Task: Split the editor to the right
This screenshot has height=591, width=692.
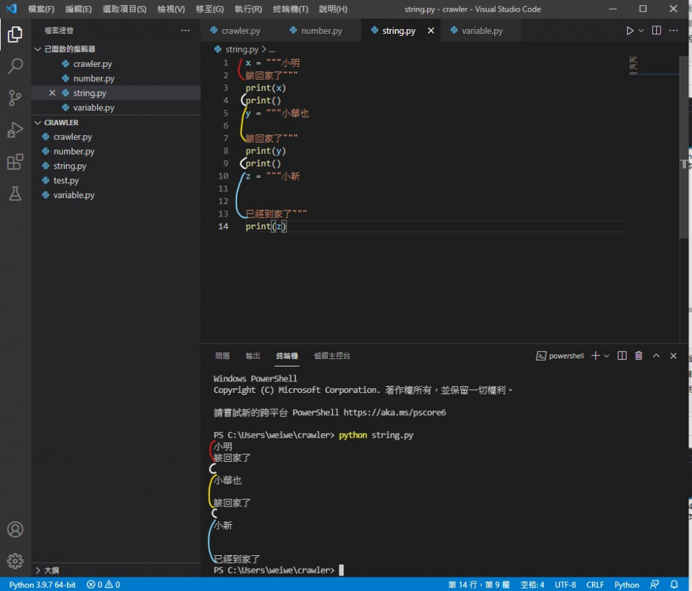Action: pos(657,30)
